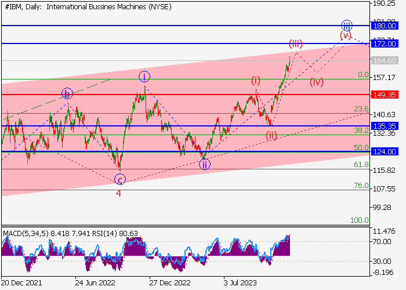
Task: Click the Fibonacci 38.2 level label
Action: [x=361, y=130]
